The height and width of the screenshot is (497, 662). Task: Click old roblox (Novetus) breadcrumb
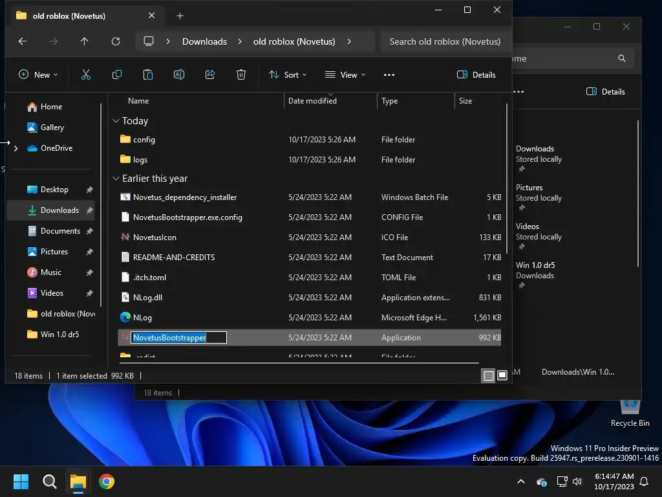[x=294, y=41]
